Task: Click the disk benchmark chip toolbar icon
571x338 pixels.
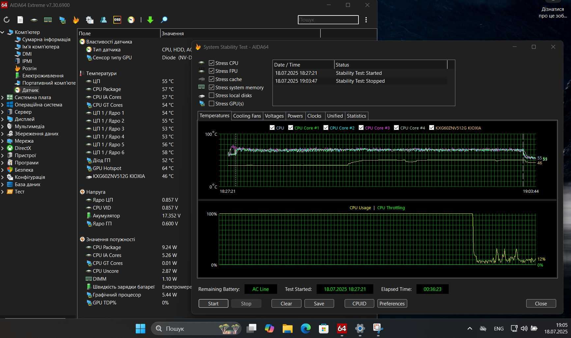Action: pyautogui.click(x=34, y=20)
